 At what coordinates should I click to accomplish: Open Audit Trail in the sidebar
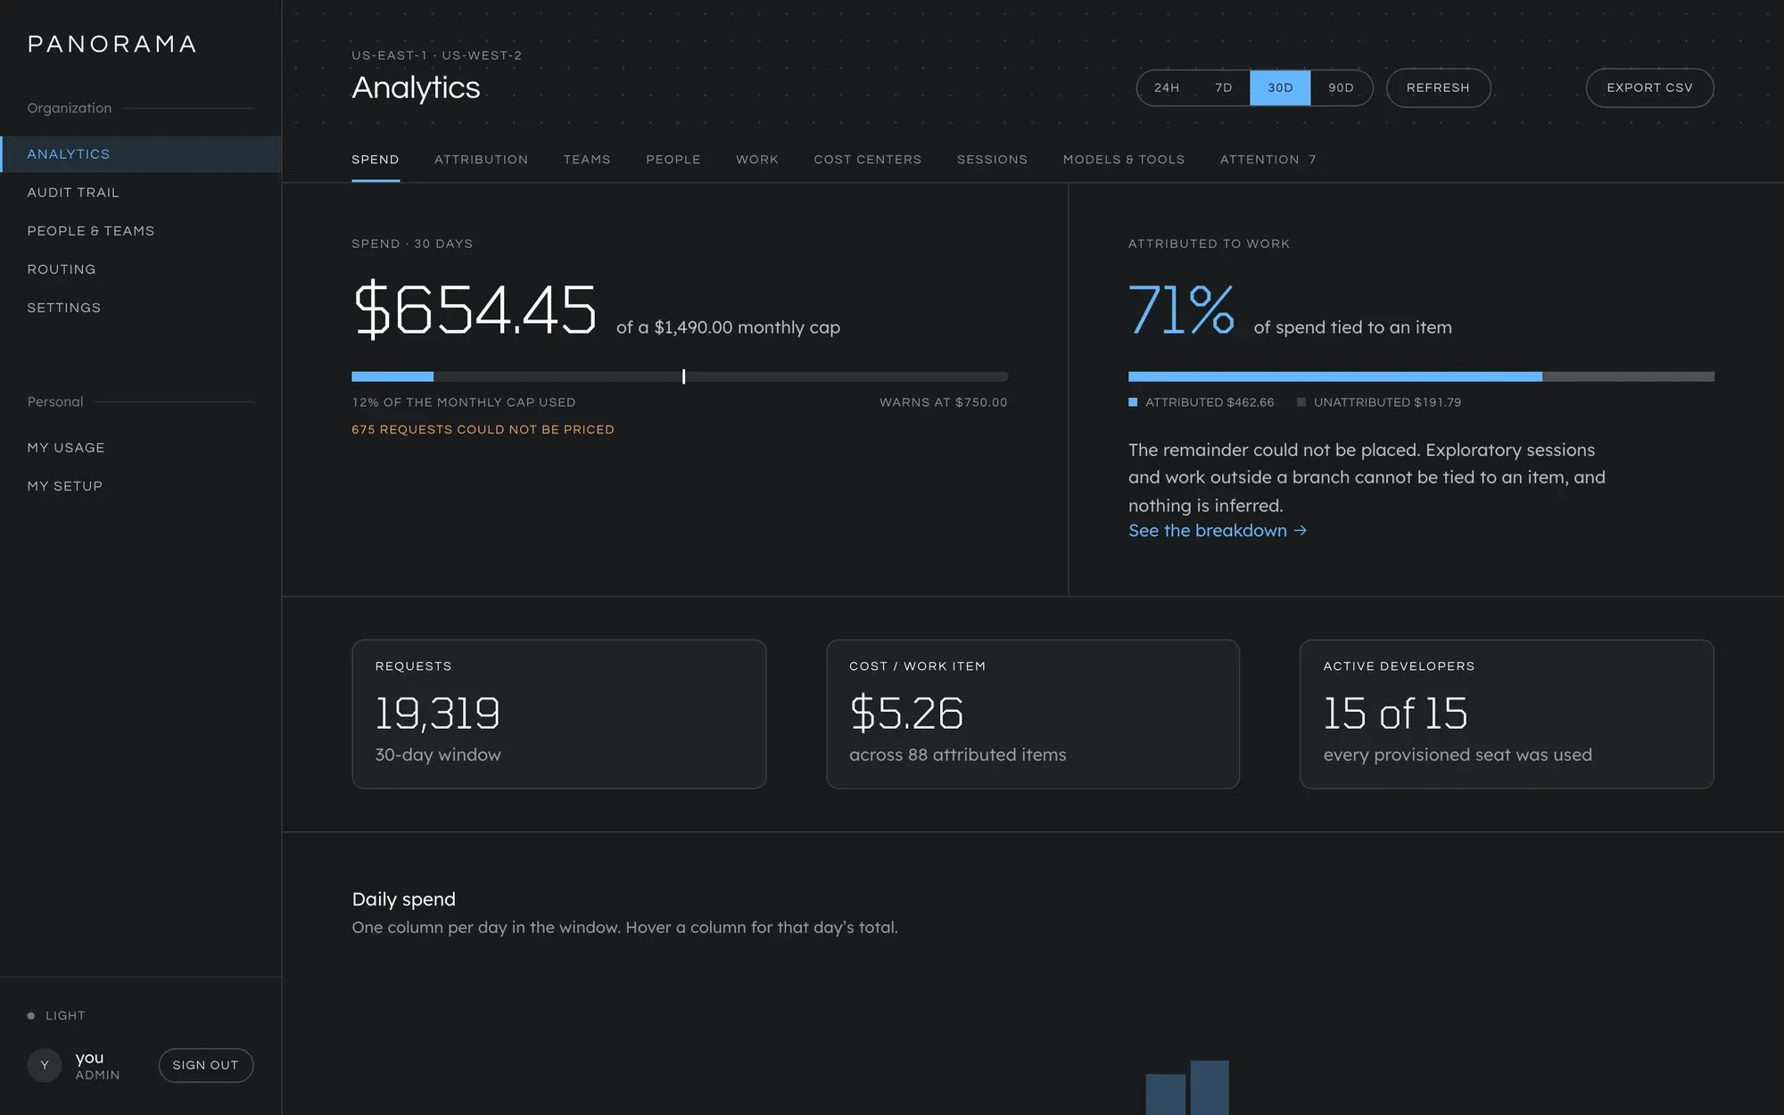[141, 193]
